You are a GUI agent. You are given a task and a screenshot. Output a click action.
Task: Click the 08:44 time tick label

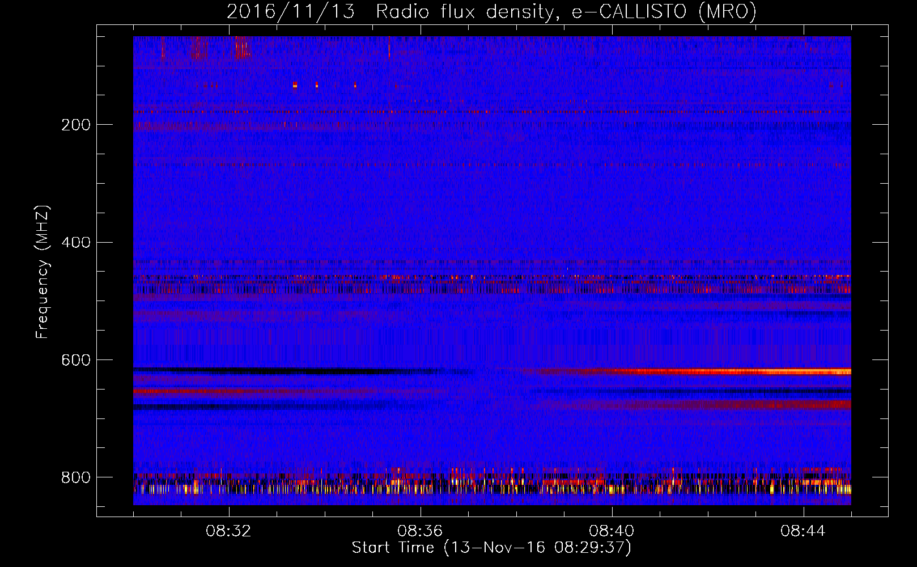pyautogui.click(x=803, y=531)
